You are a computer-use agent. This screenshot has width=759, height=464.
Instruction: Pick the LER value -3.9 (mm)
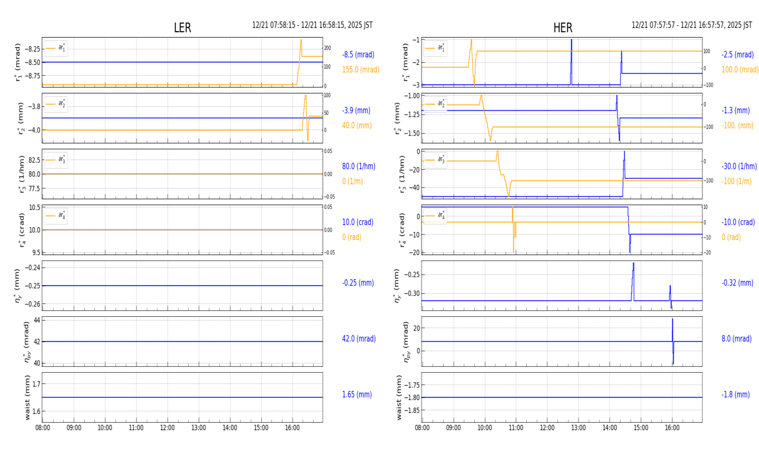pyautogui.click(x=356, y=111)
